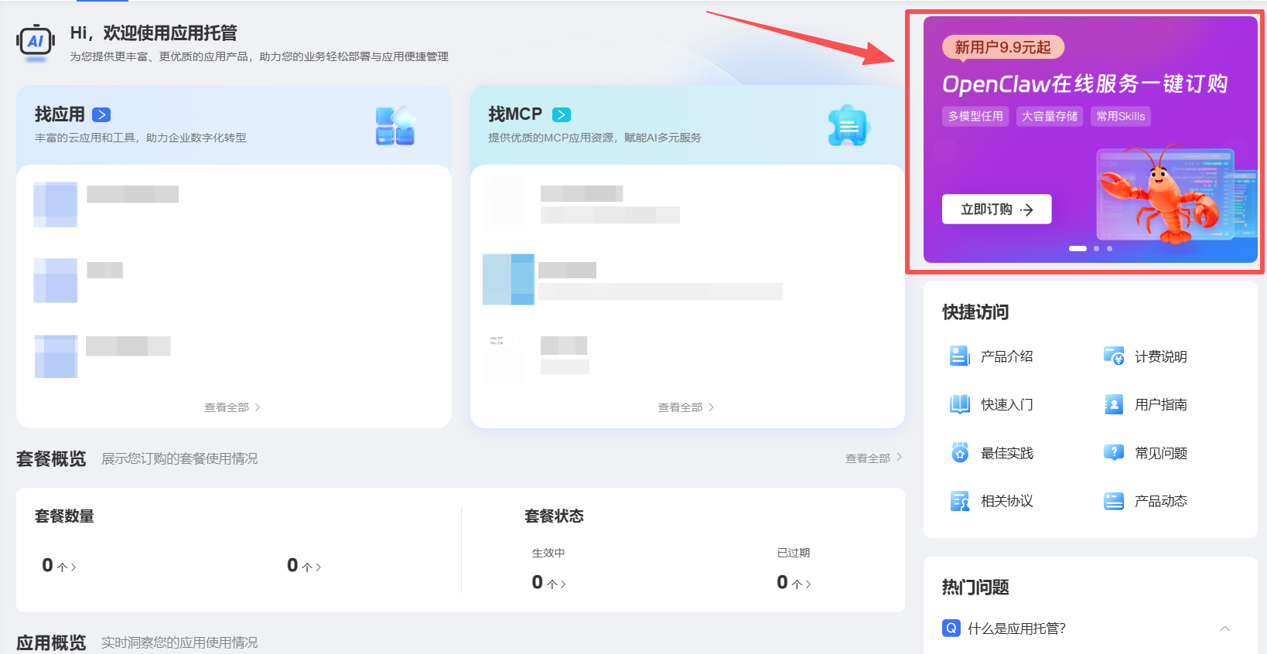The image size is (1267, 654).
Task: Open 查看全部 under the 找应用 list
Action: pos(232,407)
